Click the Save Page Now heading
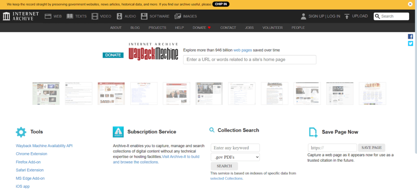This screenshot has width=417, height=189. pos(340,132)
